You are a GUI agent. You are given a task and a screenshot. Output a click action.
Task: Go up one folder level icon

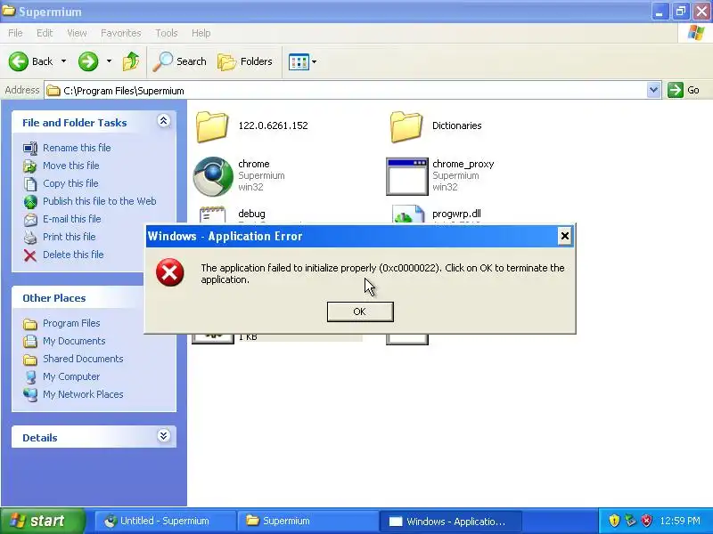pyautogui.click(x=131, y=61)
